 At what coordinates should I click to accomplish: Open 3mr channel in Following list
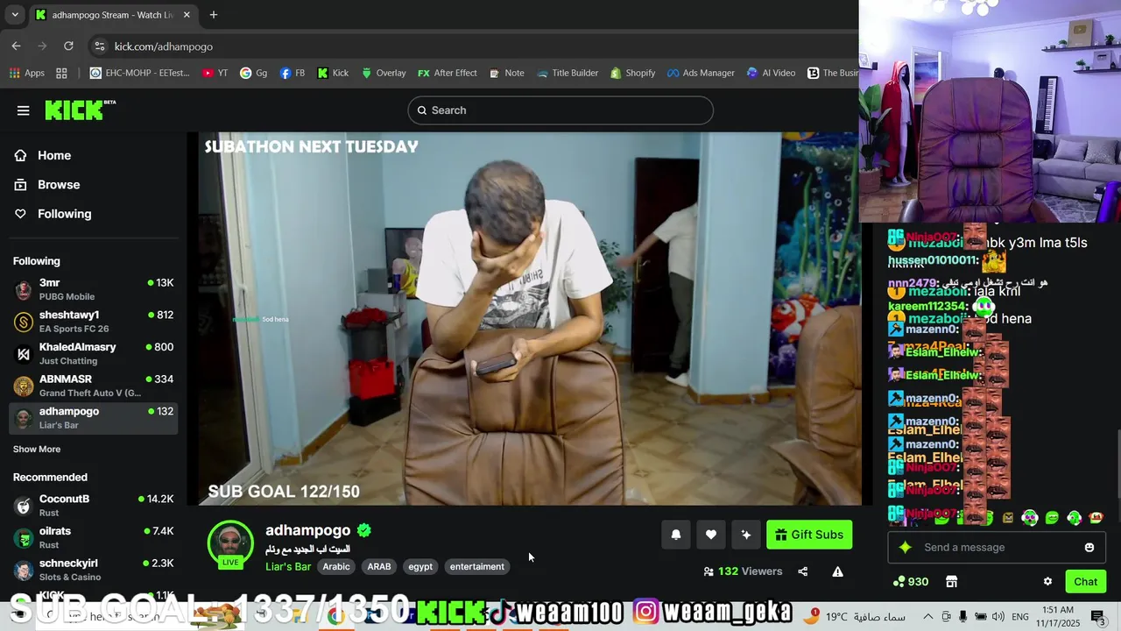[x=94, y=289]
